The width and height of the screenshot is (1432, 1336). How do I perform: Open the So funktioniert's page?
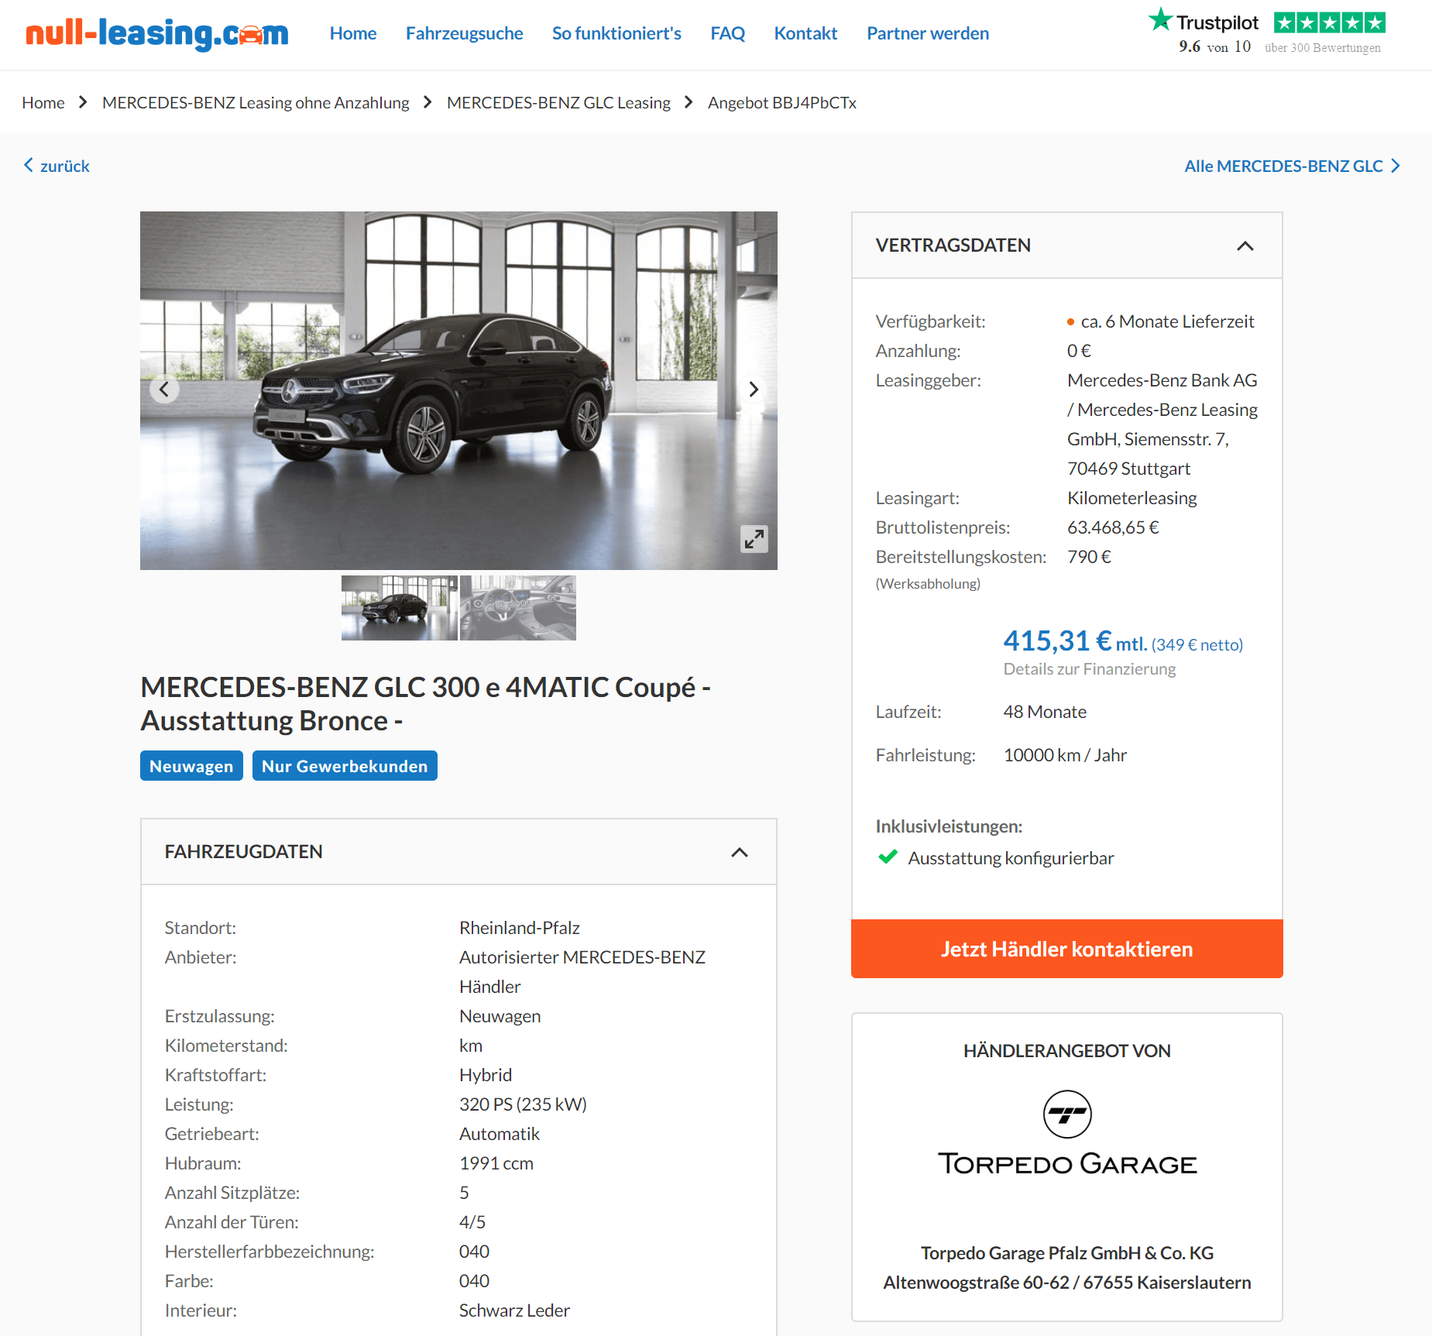[x=616, y=33]
